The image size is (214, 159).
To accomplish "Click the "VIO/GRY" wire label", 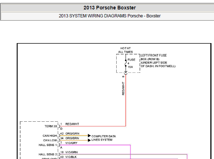I will [x=71, y=143].
